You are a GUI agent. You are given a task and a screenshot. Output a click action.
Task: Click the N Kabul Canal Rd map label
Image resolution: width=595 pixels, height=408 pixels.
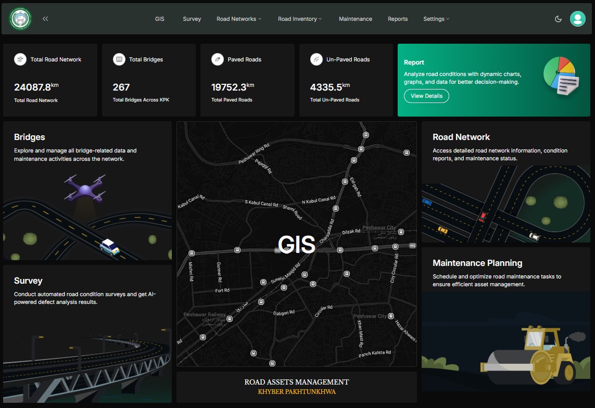pos(319,200)
